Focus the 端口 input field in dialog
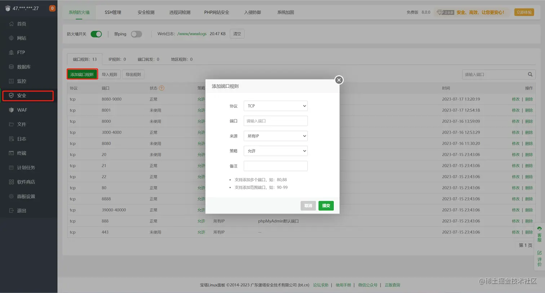The height and width of the screenshot is (293, 545). click(276, 121)
